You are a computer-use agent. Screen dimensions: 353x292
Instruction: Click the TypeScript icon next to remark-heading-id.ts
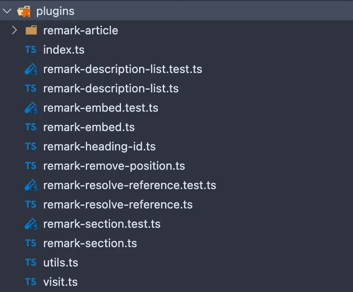pyautogui.click(x=30, y=146)
